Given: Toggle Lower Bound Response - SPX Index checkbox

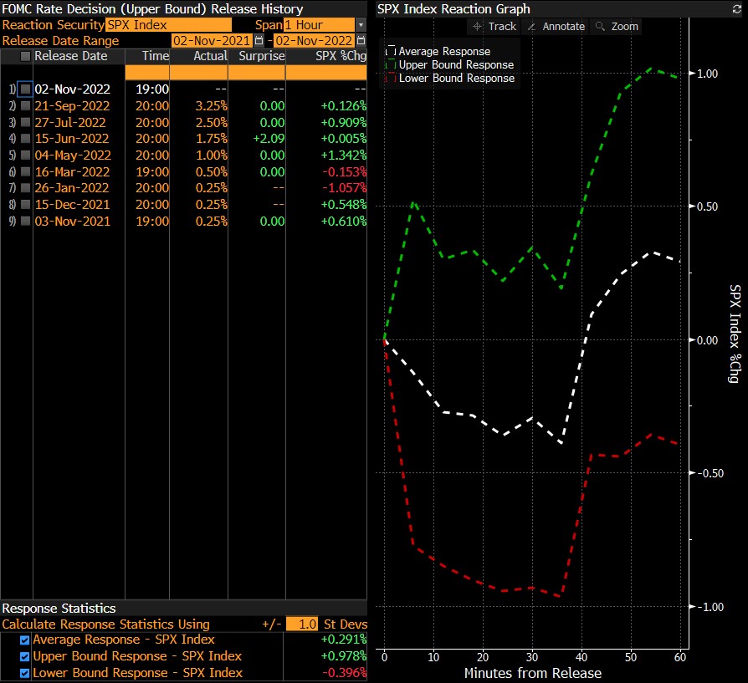Looking at the screenshot, I should [x=24, y=672].
